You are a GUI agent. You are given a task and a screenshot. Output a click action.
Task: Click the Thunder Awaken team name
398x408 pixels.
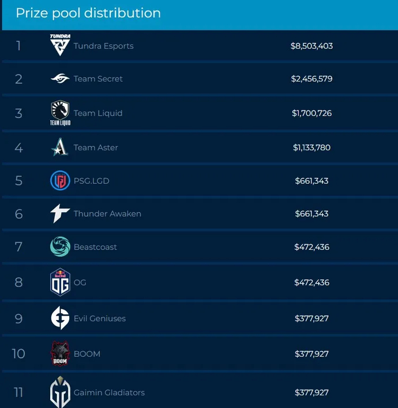(107, 214)
